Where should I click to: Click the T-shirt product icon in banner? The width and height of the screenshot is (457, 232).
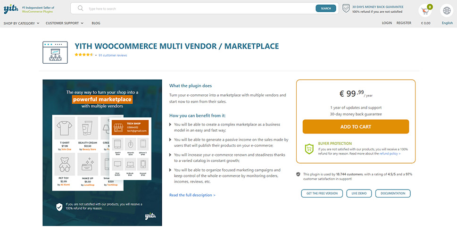[x=65, y=128]
